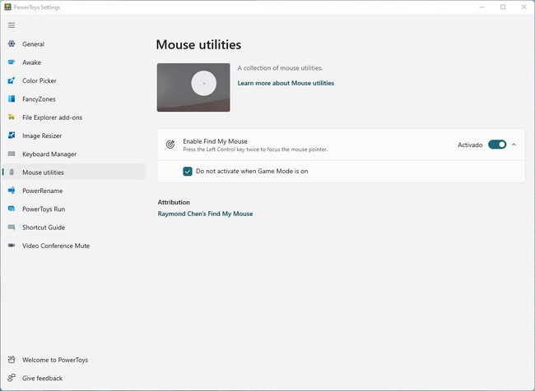Click the Attribution heading text
The image size is (535, 391).
point(174,202)
